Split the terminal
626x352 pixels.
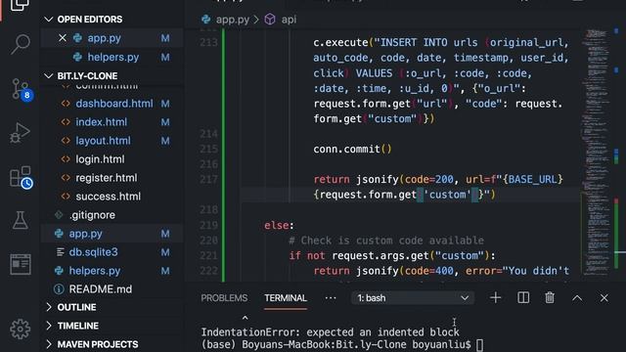click(523, 297)
